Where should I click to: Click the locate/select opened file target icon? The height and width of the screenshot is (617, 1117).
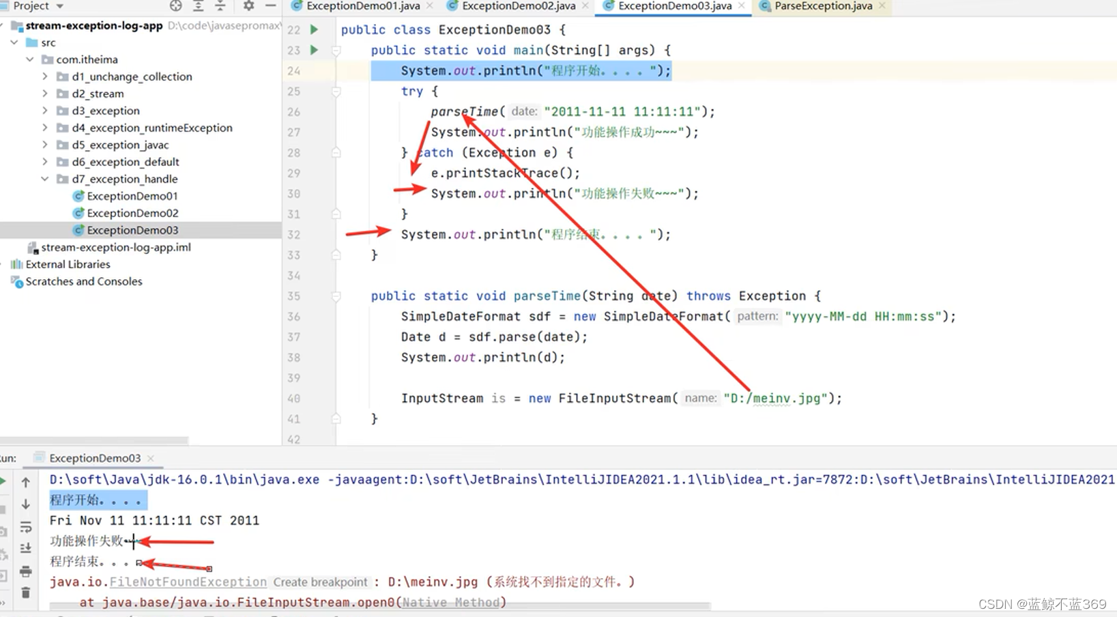pyautogui.click(x=176, y=6)
